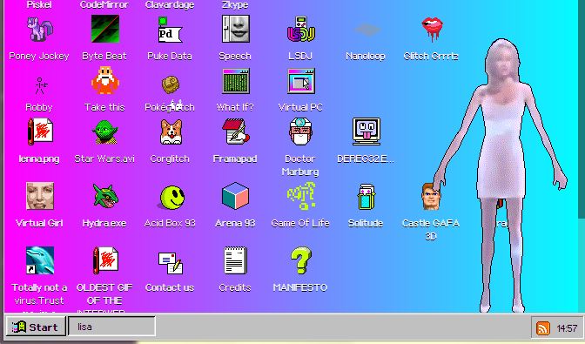
Task: Select the Hydra.exe dragon icon
Action: coord(105,196)
